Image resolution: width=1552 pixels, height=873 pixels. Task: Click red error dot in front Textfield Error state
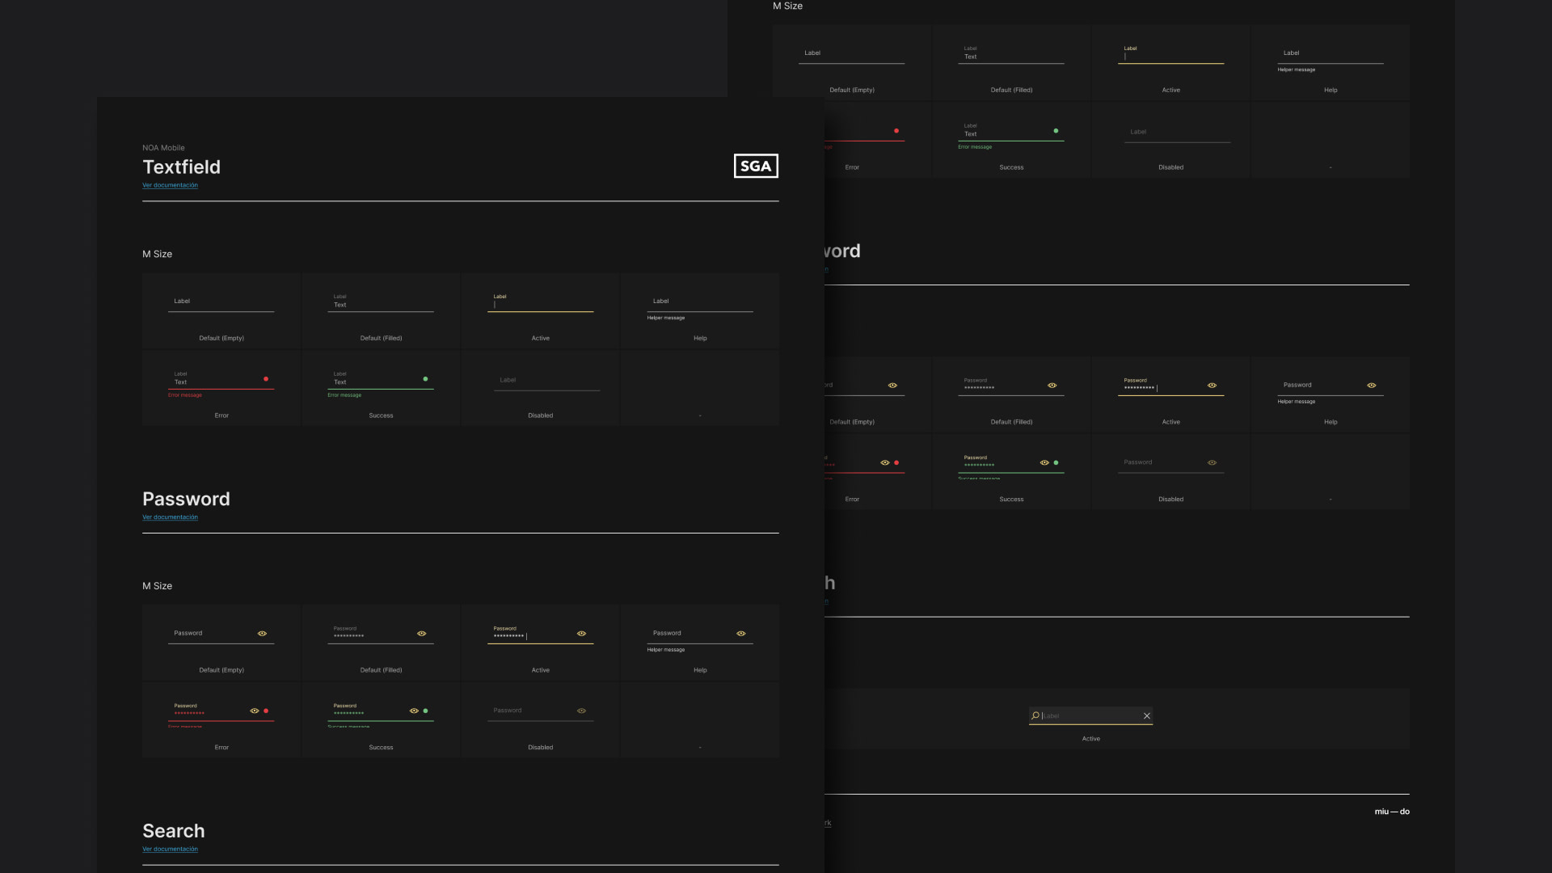(266, 378)
